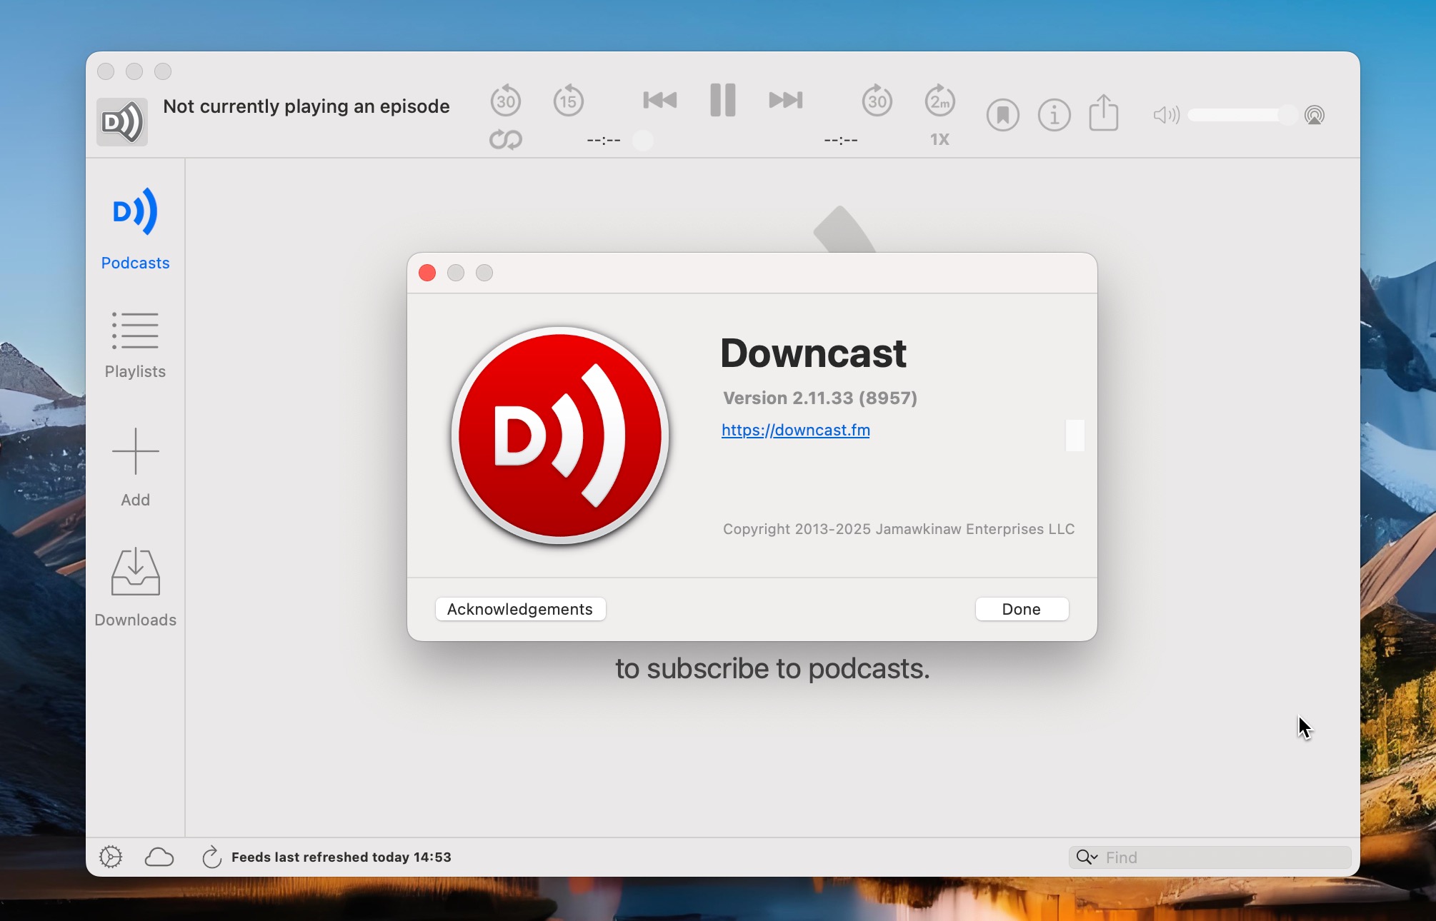The width and height of the screenshot is (1436, 921).
Task: Refresh podcast feeds
Action: [x=211, y=857]
